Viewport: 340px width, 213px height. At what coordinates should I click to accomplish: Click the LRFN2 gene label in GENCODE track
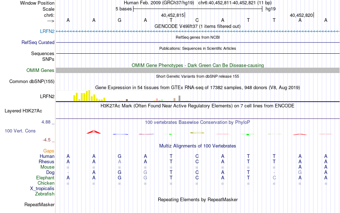47,31
